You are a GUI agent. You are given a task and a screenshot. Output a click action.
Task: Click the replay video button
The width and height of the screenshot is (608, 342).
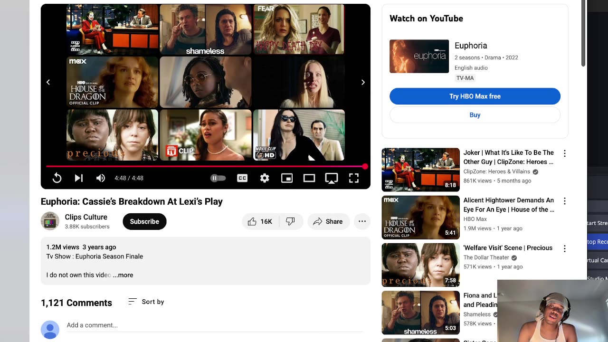(x=57, y=178)
